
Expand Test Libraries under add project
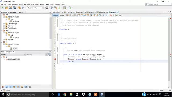coord(4,28)
